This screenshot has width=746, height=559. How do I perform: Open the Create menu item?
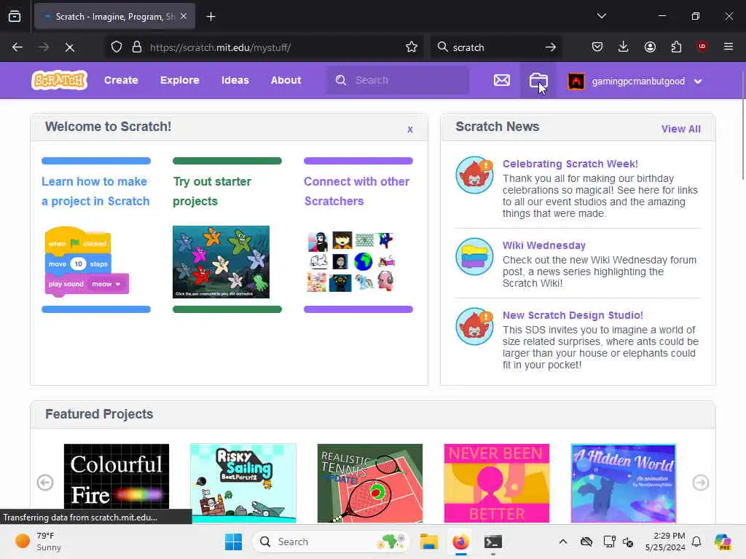coord(121,80)
